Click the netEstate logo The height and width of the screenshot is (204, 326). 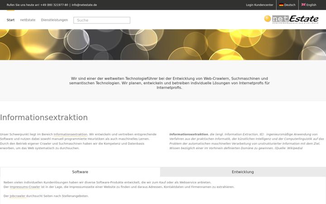[x=291, y=19]
